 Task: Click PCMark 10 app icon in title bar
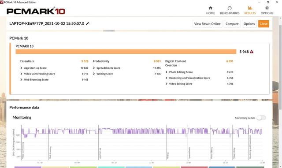2,2
